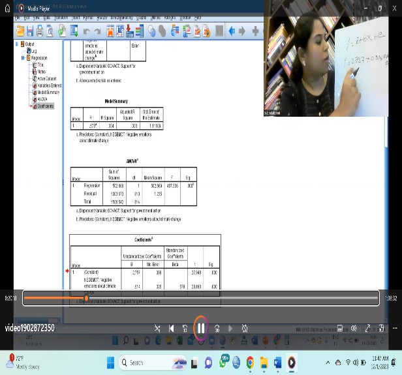The image size is (402, 375).
Task: Click the SPSS Open file toolbar icon
Action: [x=20, y=31]
